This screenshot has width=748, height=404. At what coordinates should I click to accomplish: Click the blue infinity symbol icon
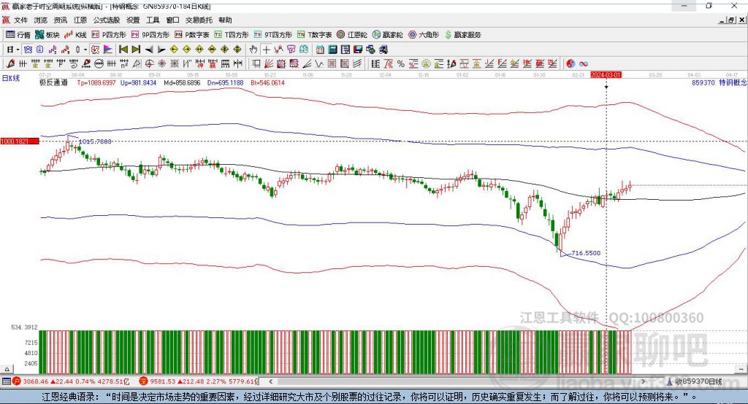click(x=584, y=63)
